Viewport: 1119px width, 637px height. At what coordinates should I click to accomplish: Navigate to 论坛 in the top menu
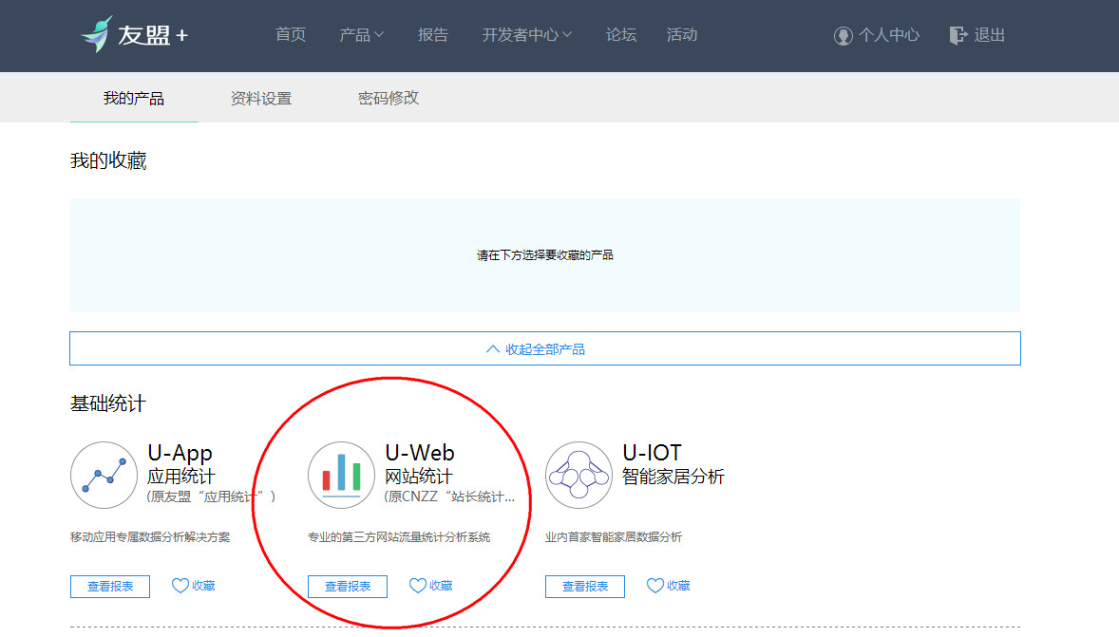[x=620, y=34]
